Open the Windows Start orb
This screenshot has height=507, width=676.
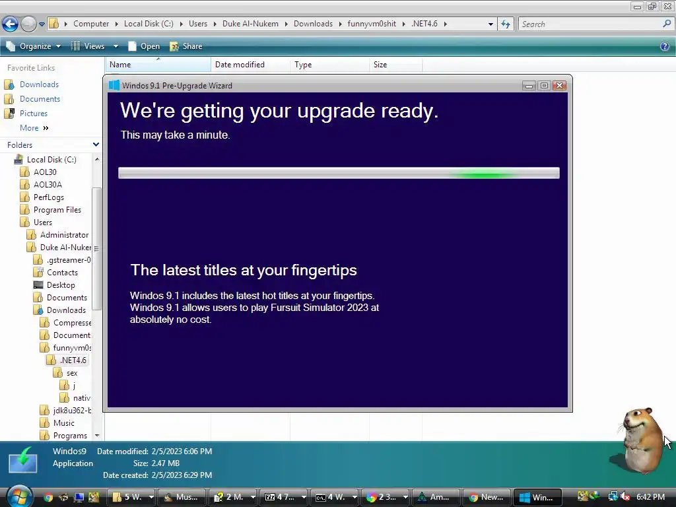pos(19,496)
